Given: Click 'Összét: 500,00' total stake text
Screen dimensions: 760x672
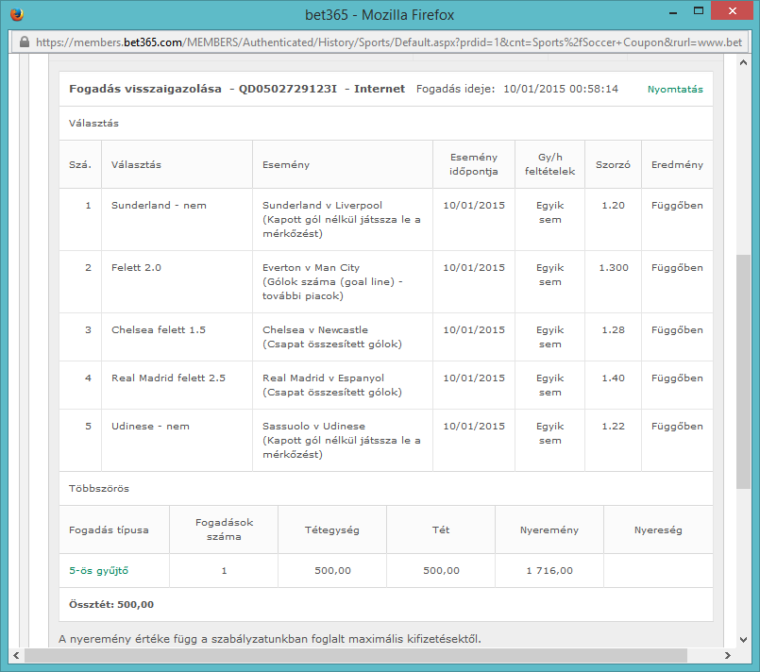Looking at the screenshot, I should (111, 605).
